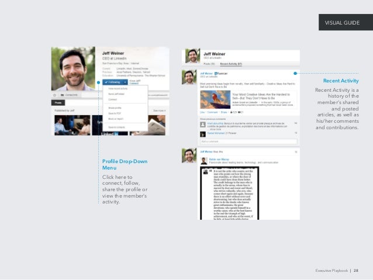
Task: Switch to the Posts (35) tab
Action: [x=209, y=64]
